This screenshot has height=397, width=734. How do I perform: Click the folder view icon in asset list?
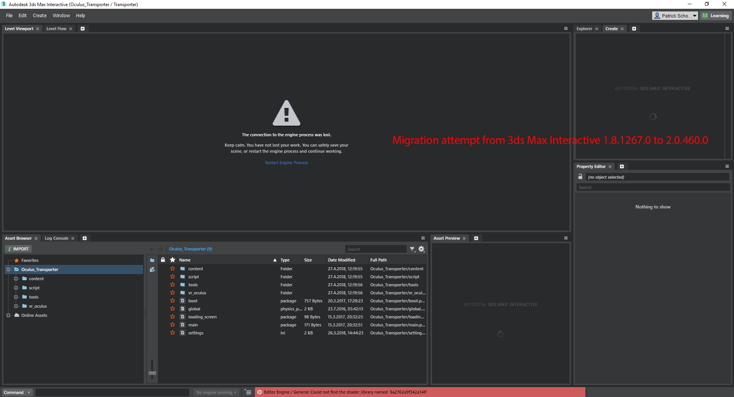tap(152, 260)
